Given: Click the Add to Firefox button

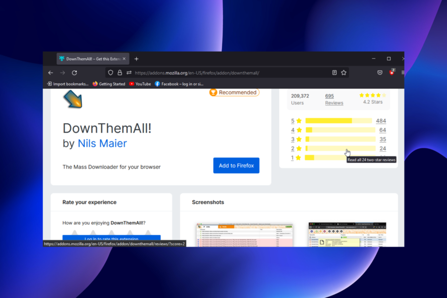Looking at the screenshot, I should (x=236, y=166).
